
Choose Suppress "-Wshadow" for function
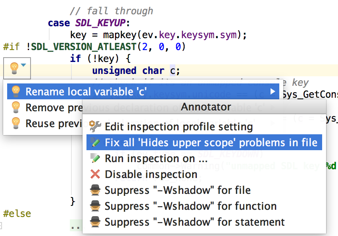coord(190,206)
